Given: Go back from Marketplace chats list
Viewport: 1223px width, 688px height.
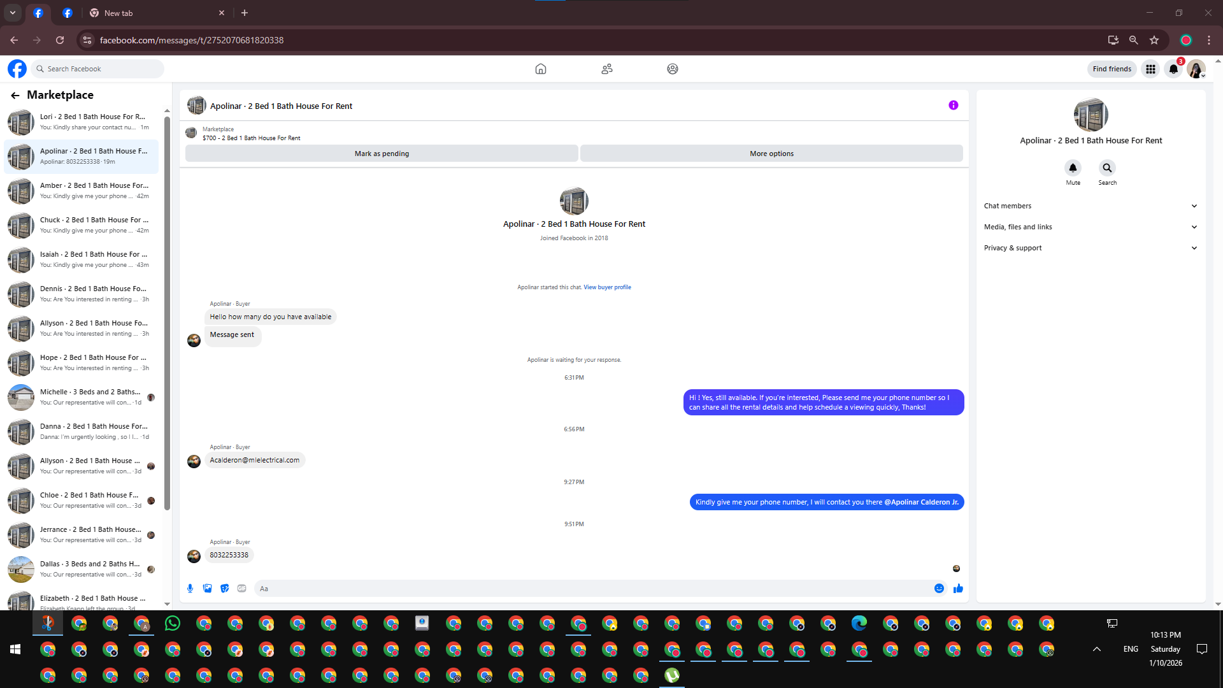Looking at the screenshot, I should click(15, 96).
